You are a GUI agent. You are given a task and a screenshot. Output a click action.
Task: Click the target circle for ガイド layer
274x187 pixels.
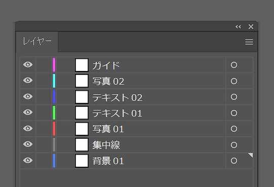(234, 65)
